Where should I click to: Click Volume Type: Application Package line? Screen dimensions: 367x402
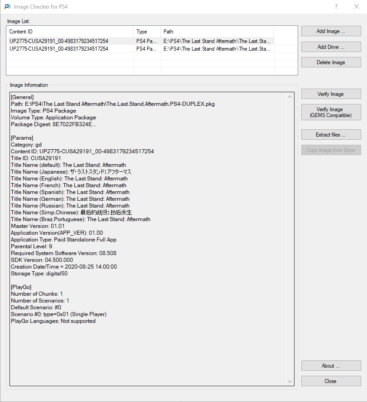coord(53,118)
